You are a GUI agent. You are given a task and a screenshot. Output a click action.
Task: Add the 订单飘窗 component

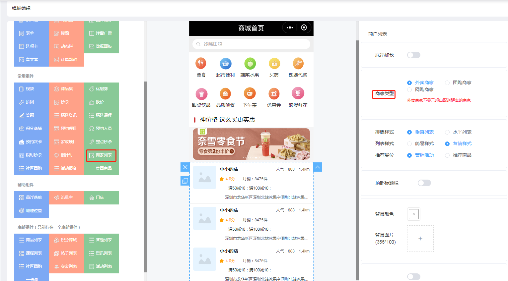(66, 60)
